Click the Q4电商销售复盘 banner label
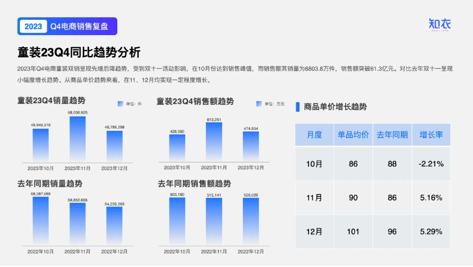The height and width of the screenshot is (267, 473). coord(79,26)
